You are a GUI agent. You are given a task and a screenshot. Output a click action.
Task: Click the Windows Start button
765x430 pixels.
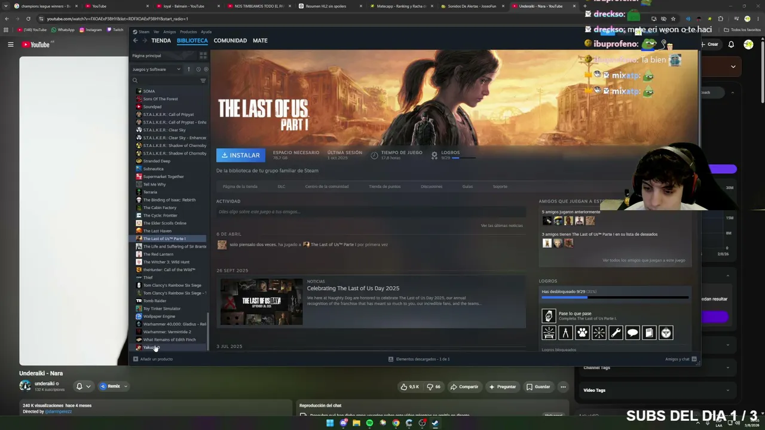330,423
